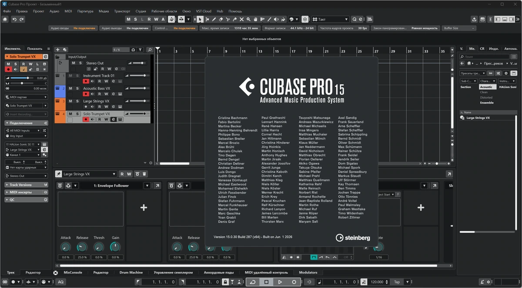Image resolution: width=522 pixels, height=288 pixels.
Task: Select the Ensemble filter in media browser
Action: [487, 103]
